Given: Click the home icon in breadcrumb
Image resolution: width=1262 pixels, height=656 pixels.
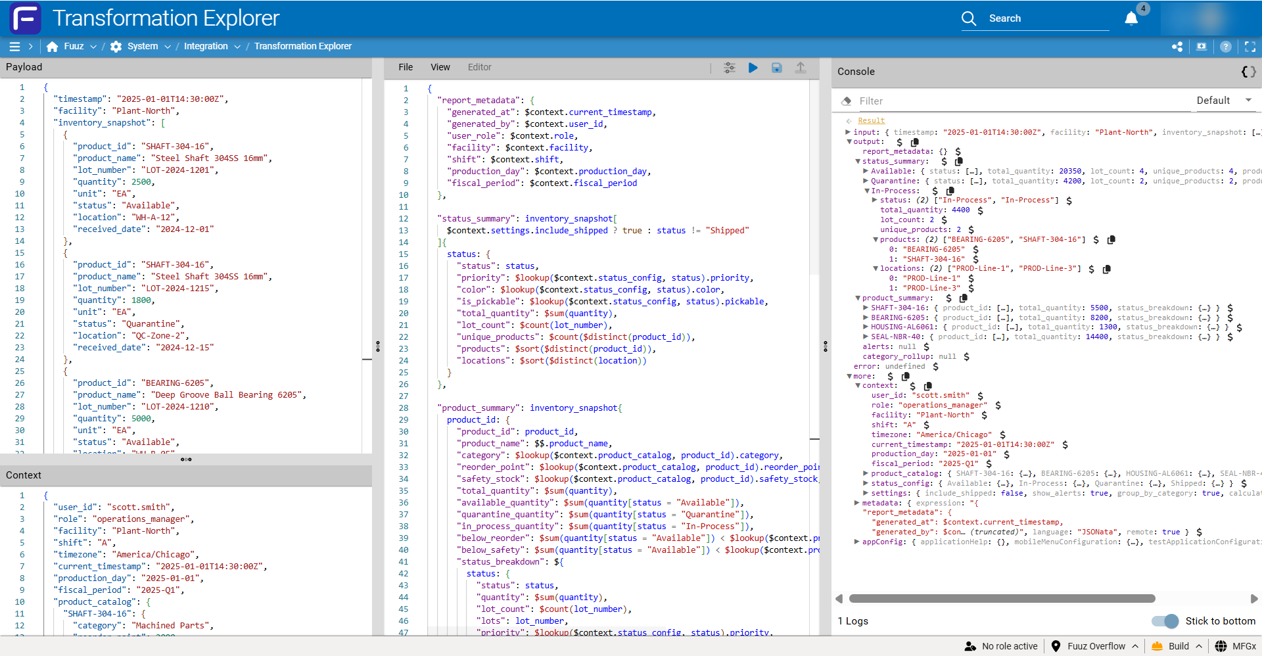Looking at the screenshot, I should click(x=53, y=47).
